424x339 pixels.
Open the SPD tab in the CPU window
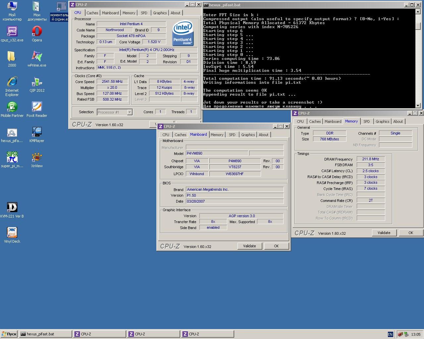coord(144,13)
